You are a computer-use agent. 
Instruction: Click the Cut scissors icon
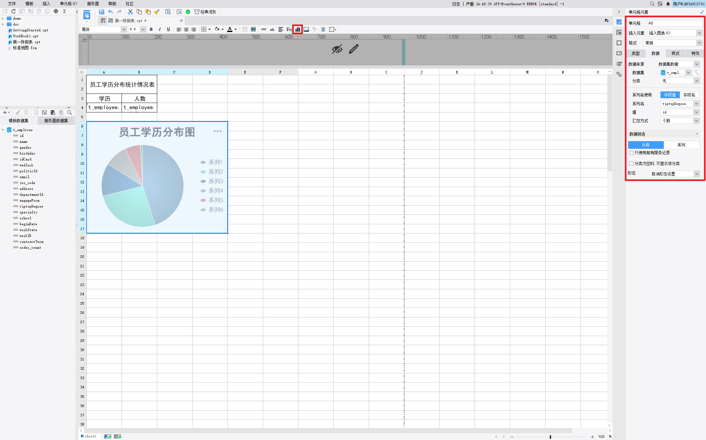click(x=130, y=12)
